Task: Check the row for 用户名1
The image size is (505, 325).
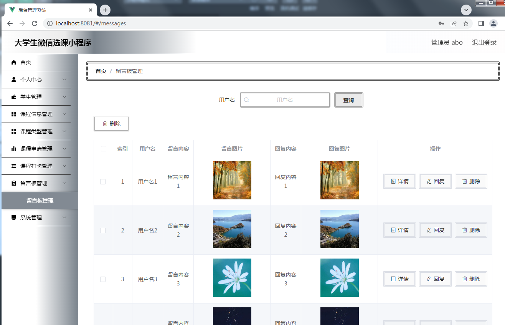Action: 103,182
